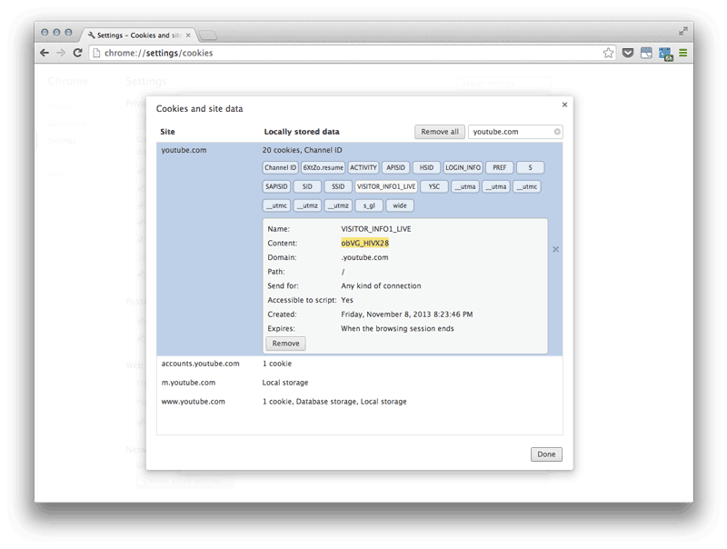Select the YSC cookie chip
The width and height of the screenshot is (727, 549).
pyautogui.click(x=434, y=186)
